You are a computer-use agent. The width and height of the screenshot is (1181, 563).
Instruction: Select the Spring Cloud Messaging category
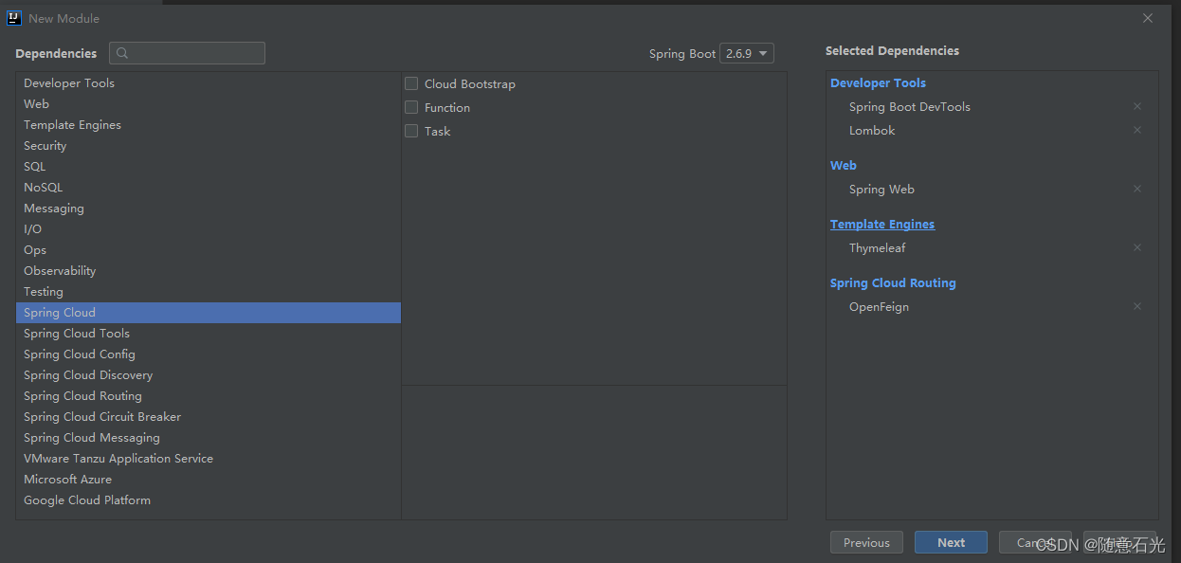pyautogui.click(x=209, y=438)
